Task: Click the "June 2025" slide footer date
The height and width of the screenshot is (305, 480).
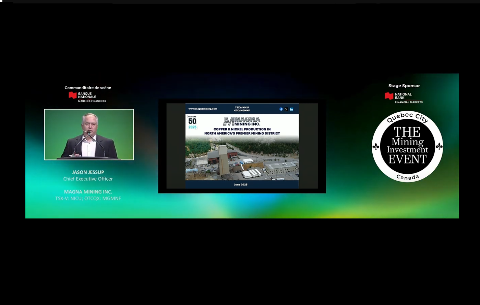Action: [241, 184]
